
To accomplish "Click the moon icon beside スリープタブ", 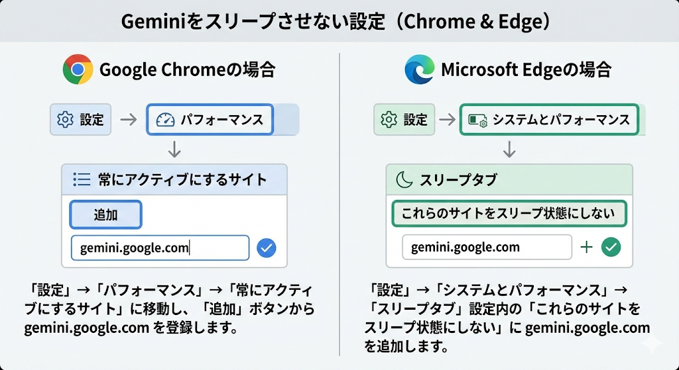I will point(404,179).
